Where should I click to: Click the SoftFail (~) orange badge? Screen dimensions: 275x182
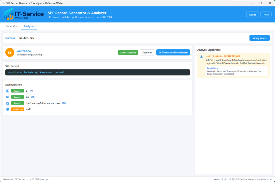[17, 109]
